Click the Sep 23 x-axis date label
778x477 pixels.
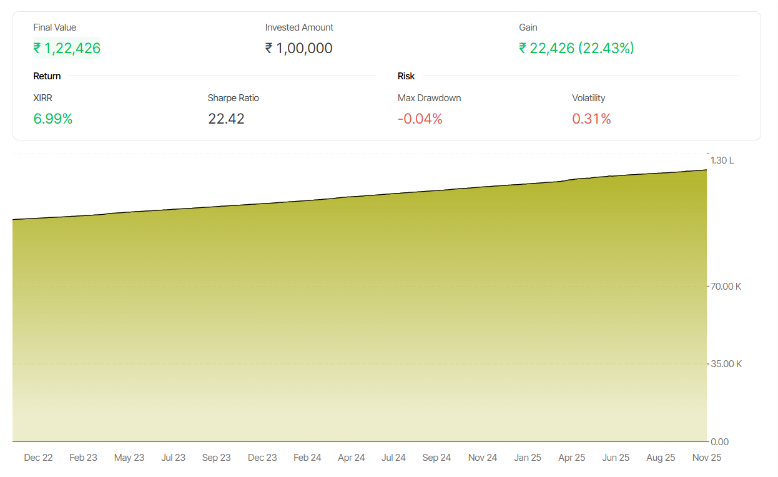click(216, 458)
